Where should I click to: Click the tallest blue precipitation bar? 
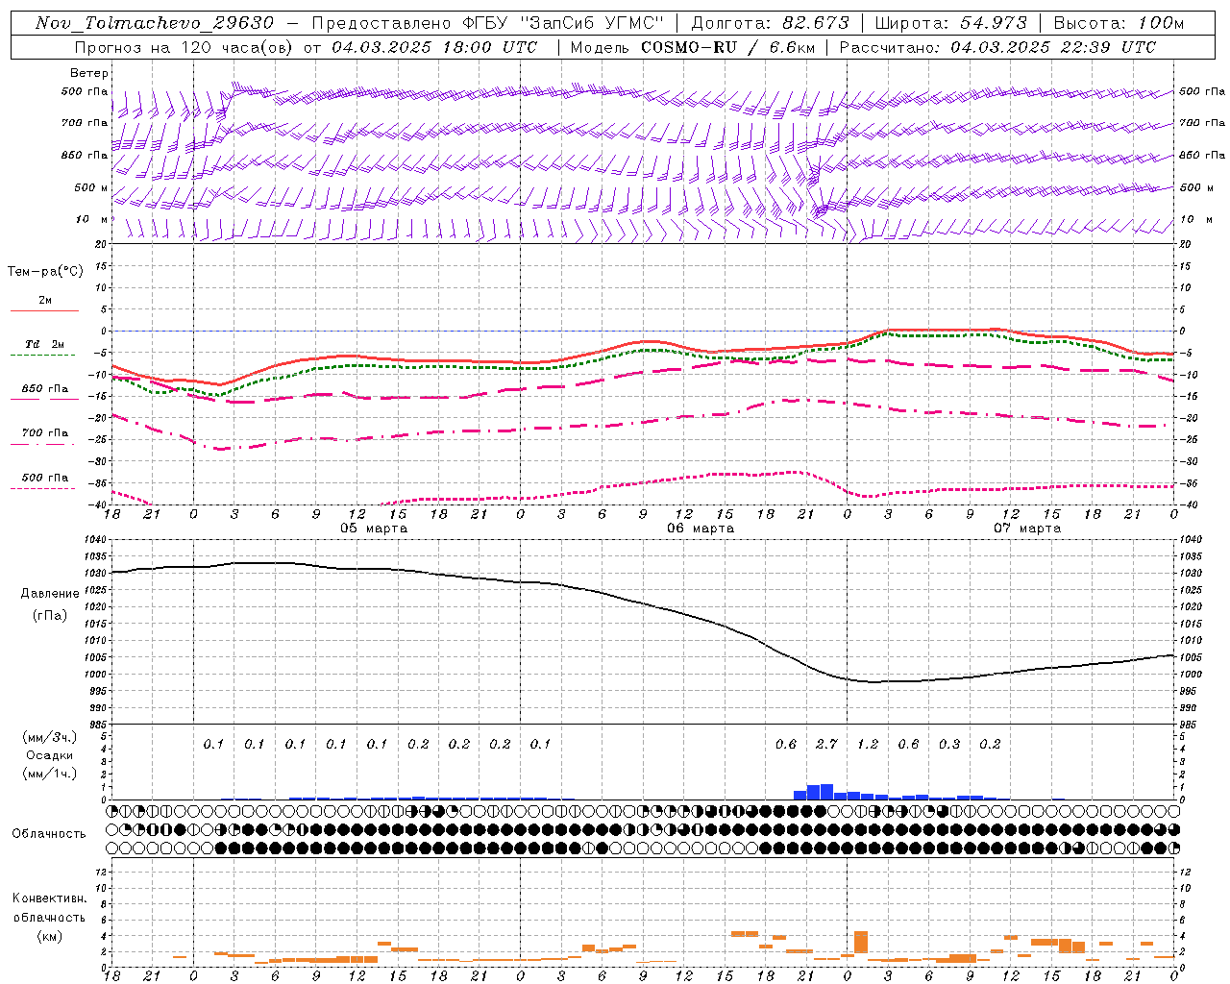click(x=826, y=792)
